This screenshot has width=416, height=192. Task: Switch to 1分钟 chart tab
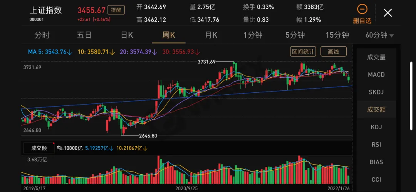point(253,35)
